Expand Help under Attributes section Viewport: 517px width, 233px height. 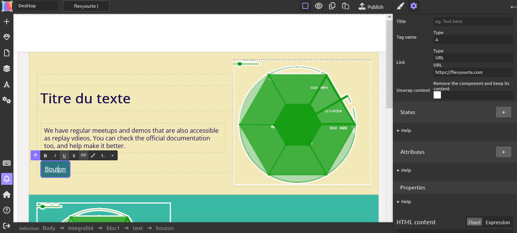pyautogui.click(x=404, y=170)
